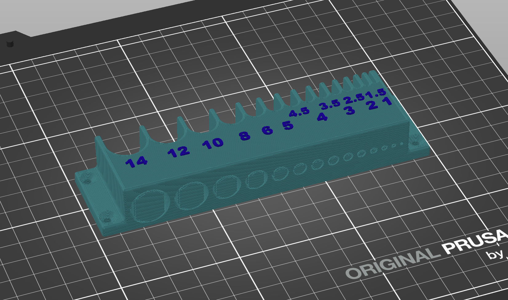Click the '5' embossed number

tap(288, 125)
